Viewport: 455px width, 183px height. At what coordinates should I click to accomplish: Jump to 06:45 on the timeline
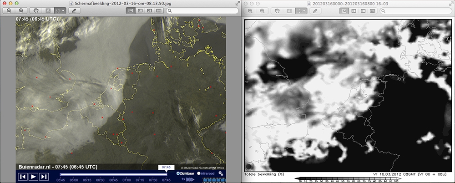[113, 180]
